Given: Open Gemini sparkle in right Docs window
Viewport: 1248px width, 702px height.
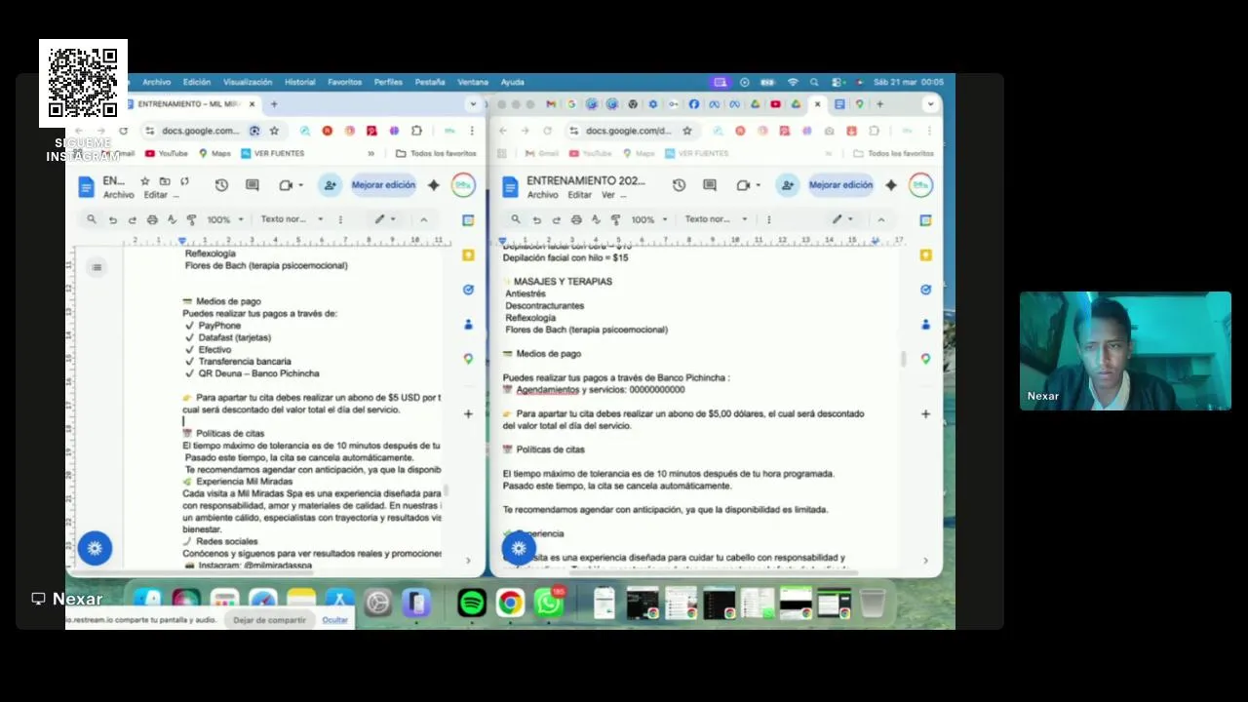Looking at the screenshot, I should (x=891, y=185).
